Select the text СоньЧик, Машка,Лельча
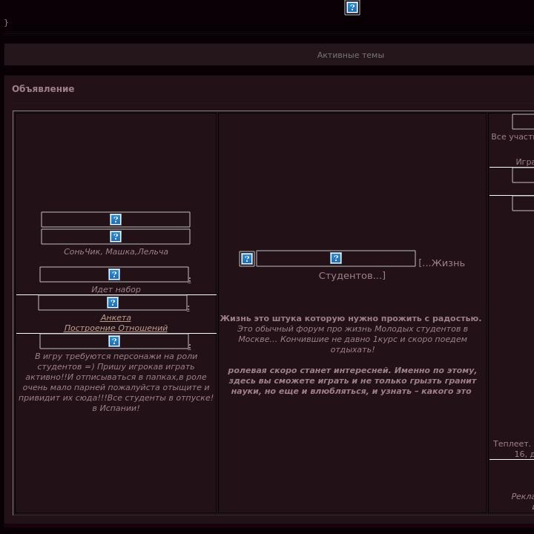 tap(116, 251)
